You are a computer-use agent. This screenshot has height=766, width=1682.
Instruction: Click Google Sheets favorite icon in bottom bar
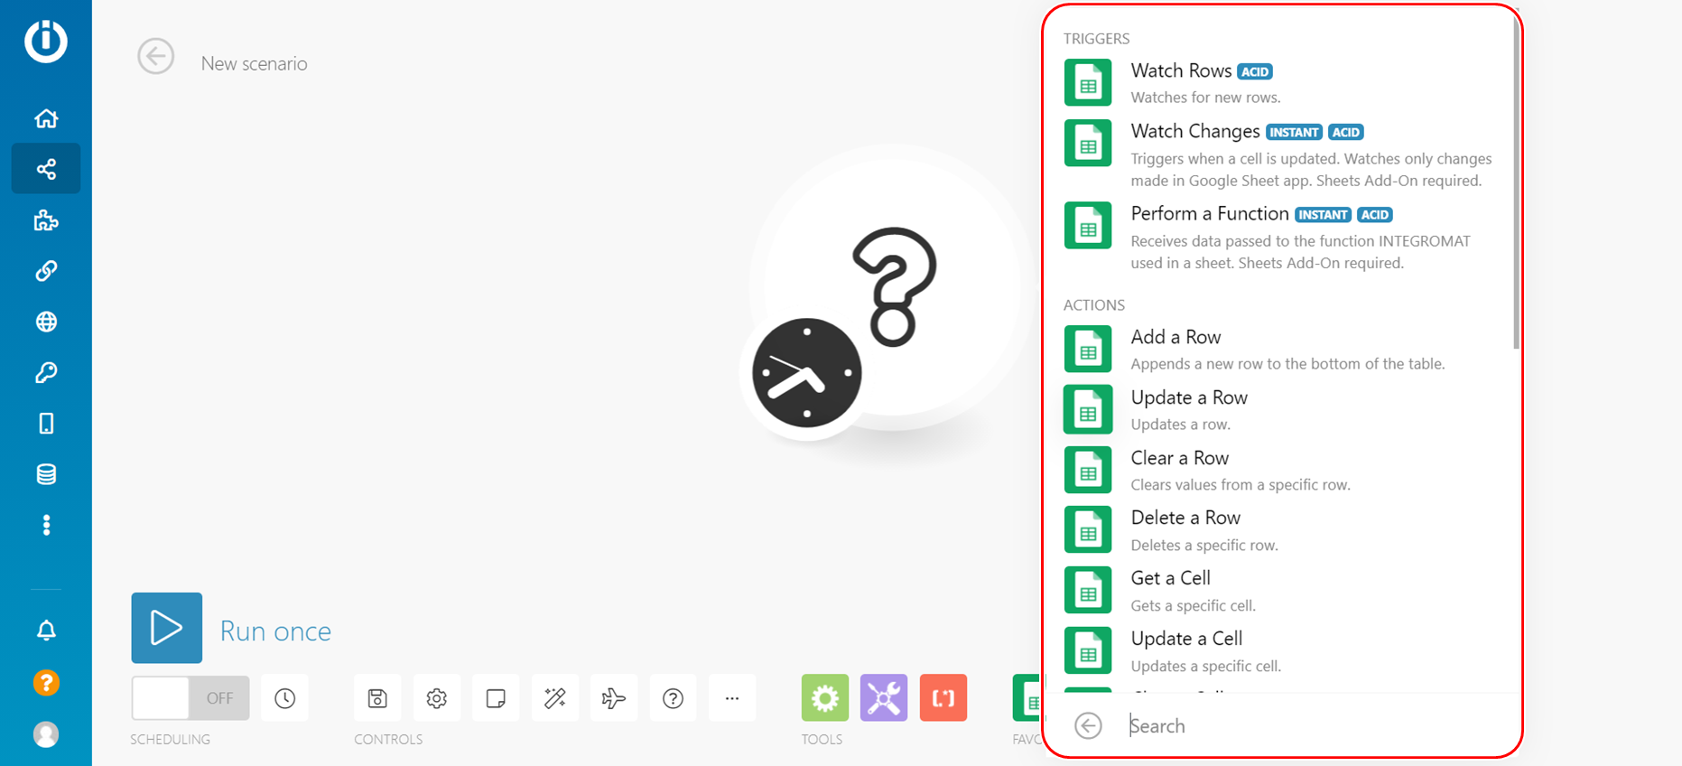(1027, 697)
